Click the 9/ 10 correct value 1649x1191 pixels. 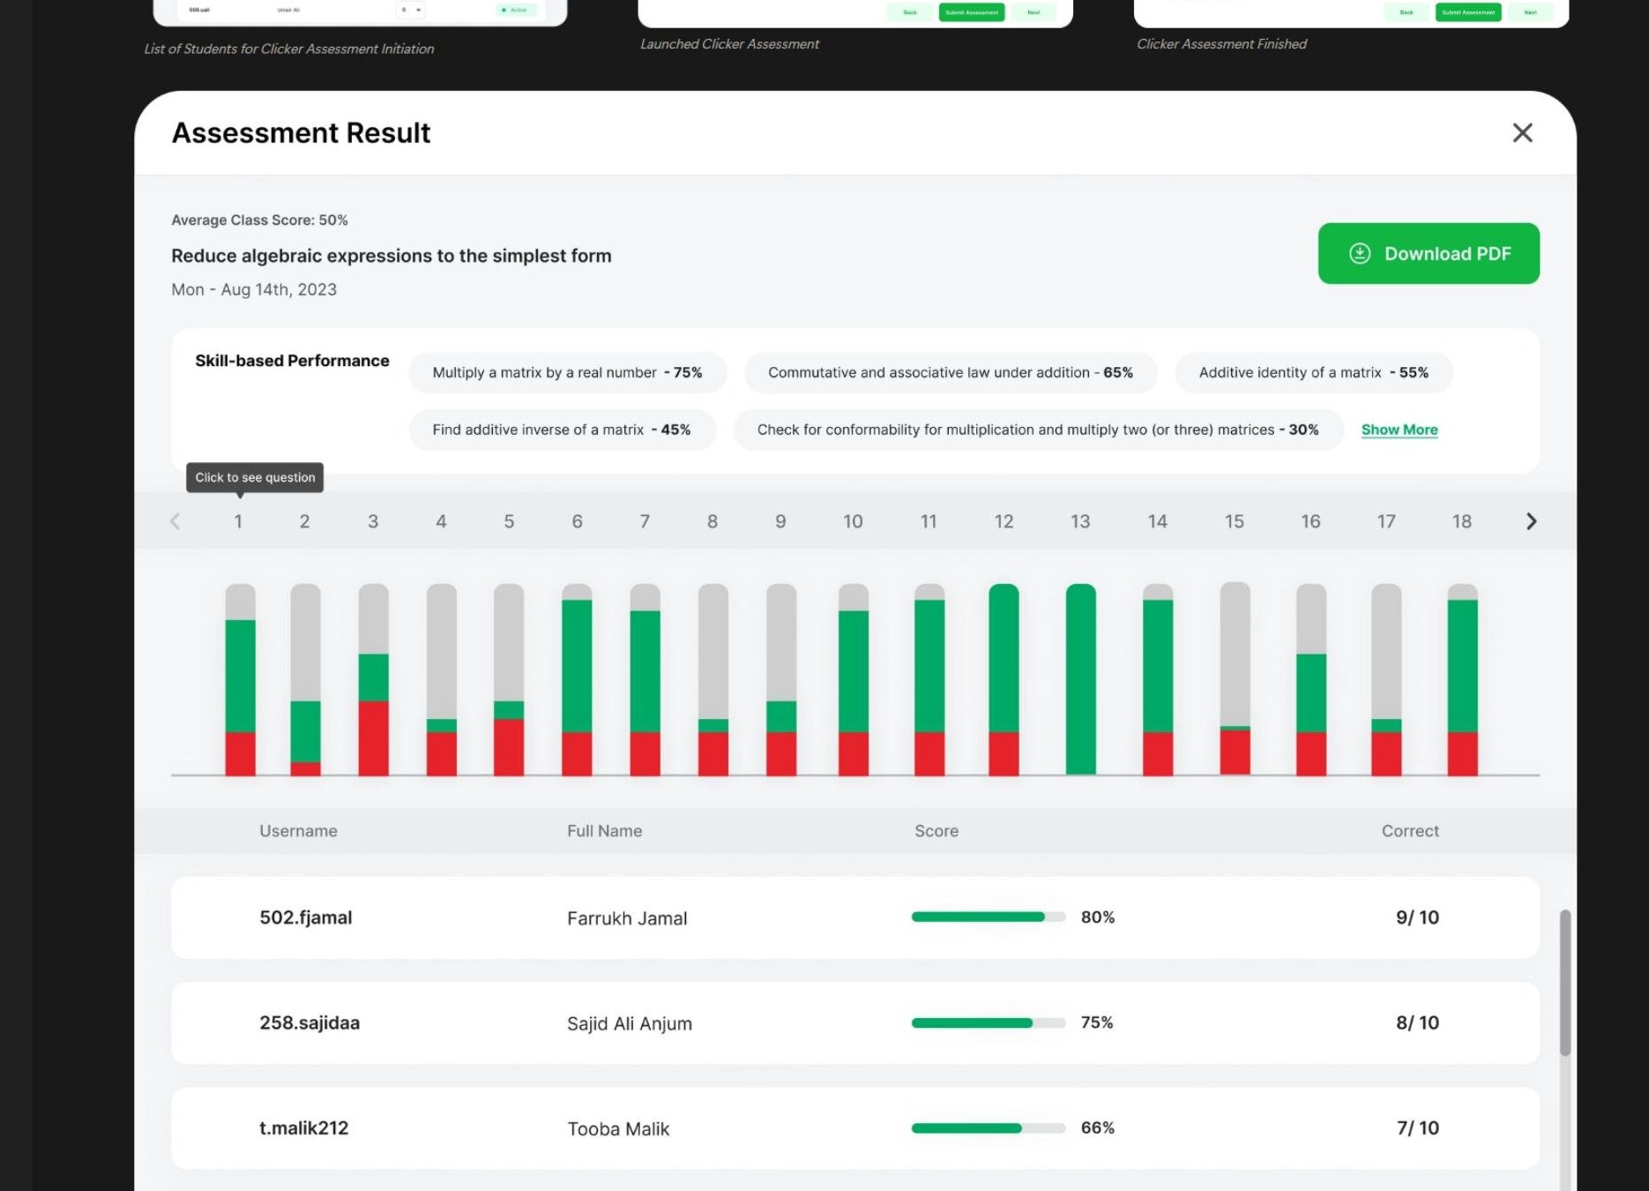1417,918
